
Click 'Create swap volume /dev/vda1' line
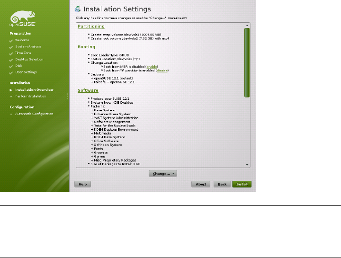126,35
